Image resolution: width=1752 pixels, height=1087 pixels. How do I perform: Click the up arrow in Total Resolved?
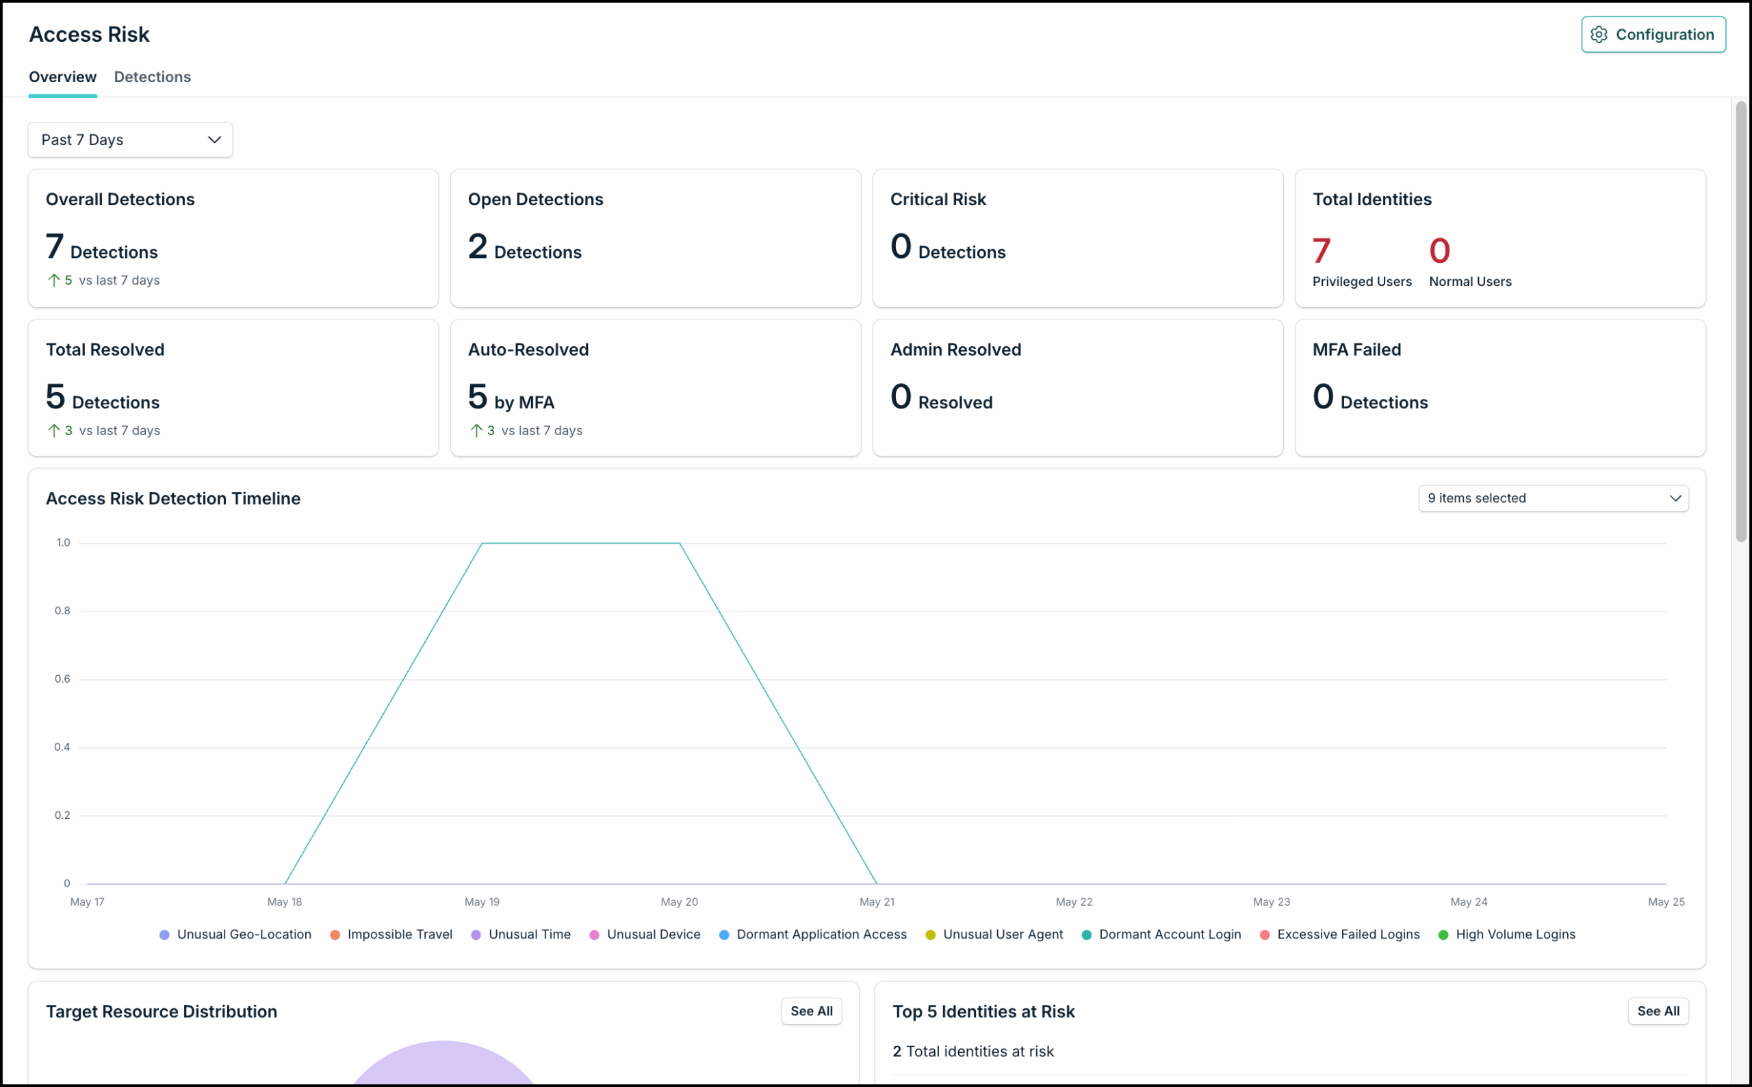click(54, 431)
